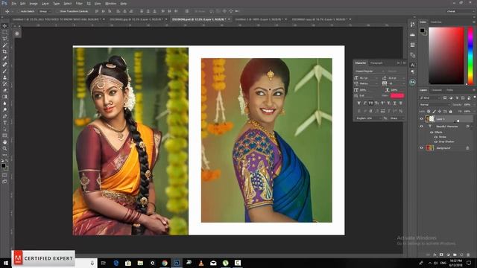Open the Character panel icon in the dock
This screenshot has width=477, height=268.
pyautogui.click(x=412, y=65)
